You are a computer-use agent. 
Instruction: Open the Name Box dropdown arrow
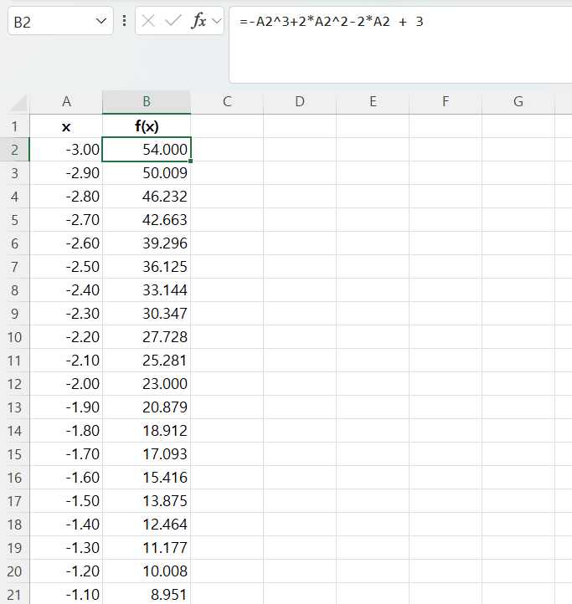click(x=102, y=22)
